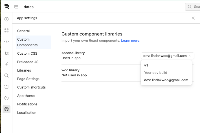Open the page hierarchy icon in sidebar
200x133 pixels.
tap(6, 53)
